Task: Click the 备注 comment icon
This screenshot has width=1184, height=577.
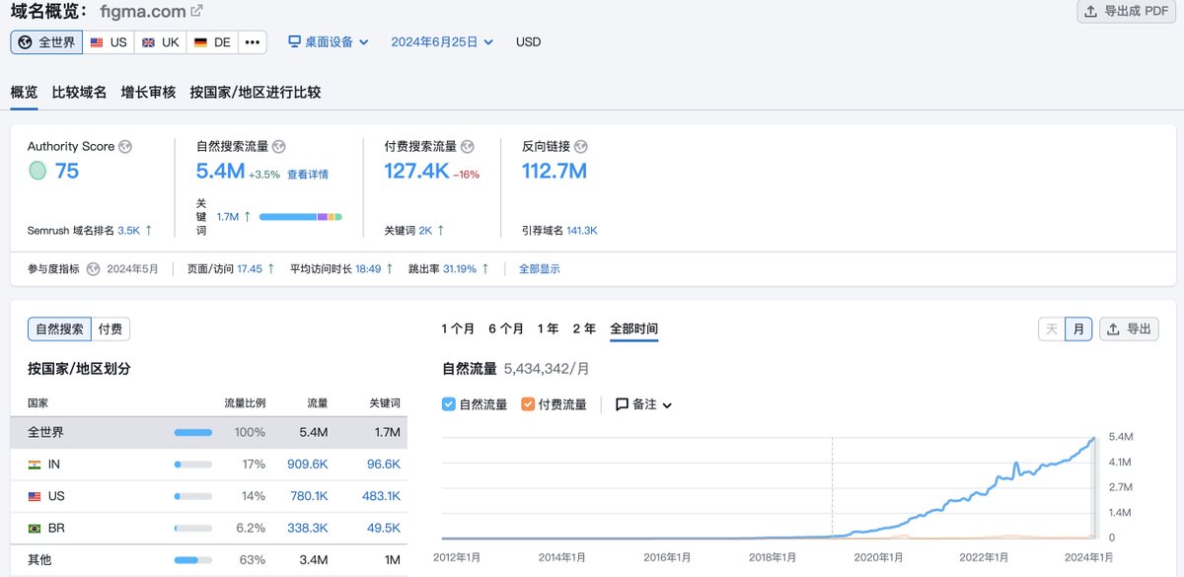Action: click(622, 404)
